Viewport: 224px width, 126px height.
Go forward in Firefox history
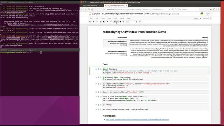[85, 9]
